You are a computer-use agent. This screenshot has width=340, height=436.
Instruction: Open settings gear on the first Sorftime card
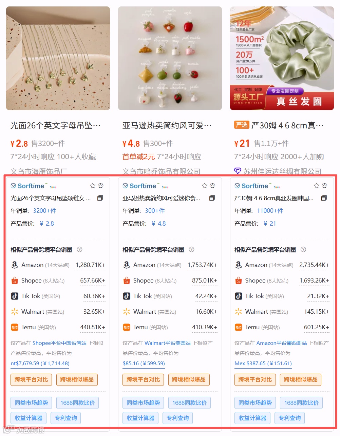pyautogui.click(x=101, y=185)
